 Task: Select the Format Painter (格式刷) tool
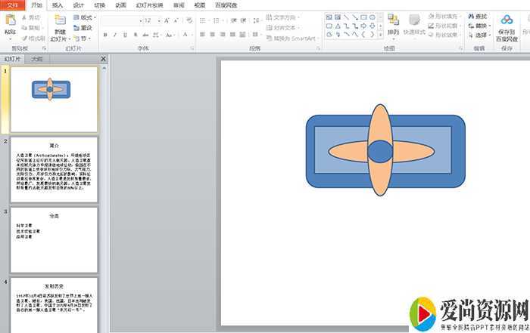(33, 38)
